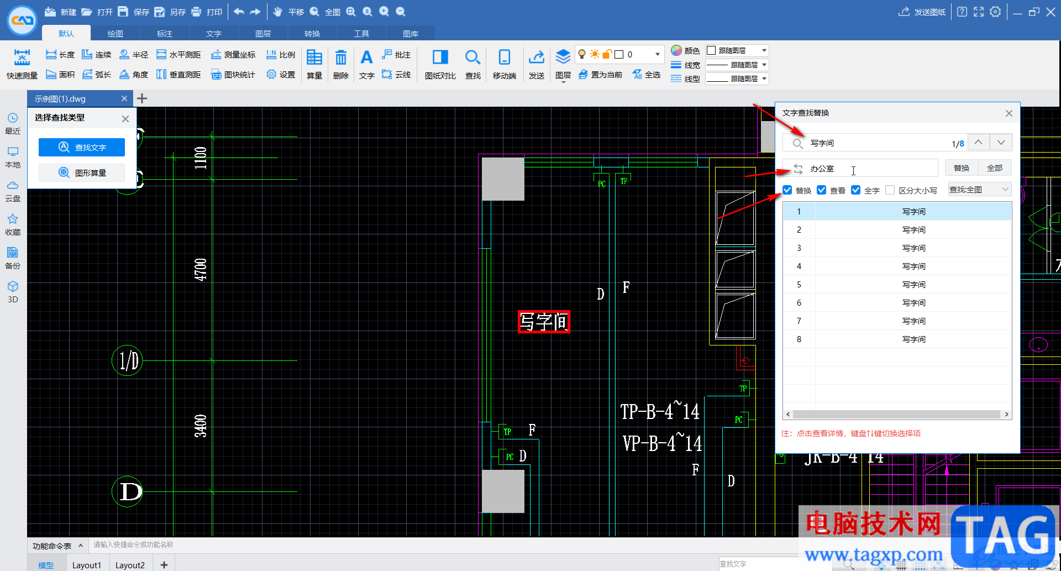Click the 删除 delete tool

pos(341,64)
